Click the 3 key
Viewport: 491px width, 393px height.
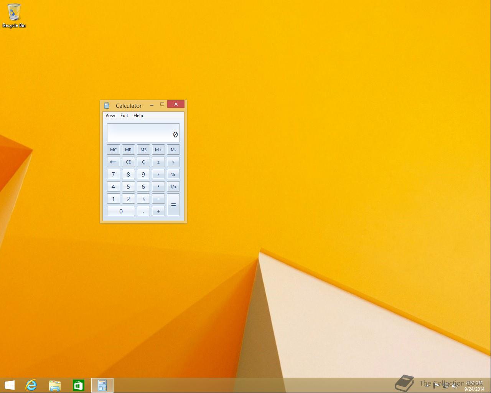click(x=143, y=199)
